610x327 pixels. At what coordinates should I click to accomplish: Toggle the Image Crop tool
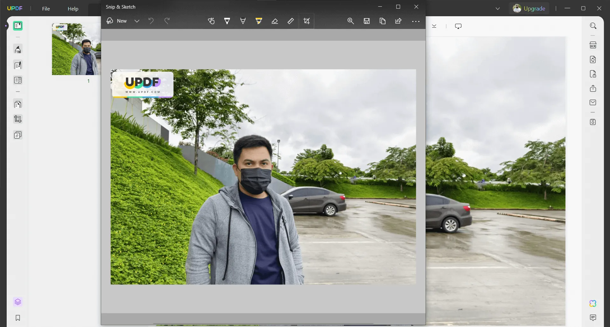pyautogui.click(x=307, y=21)
